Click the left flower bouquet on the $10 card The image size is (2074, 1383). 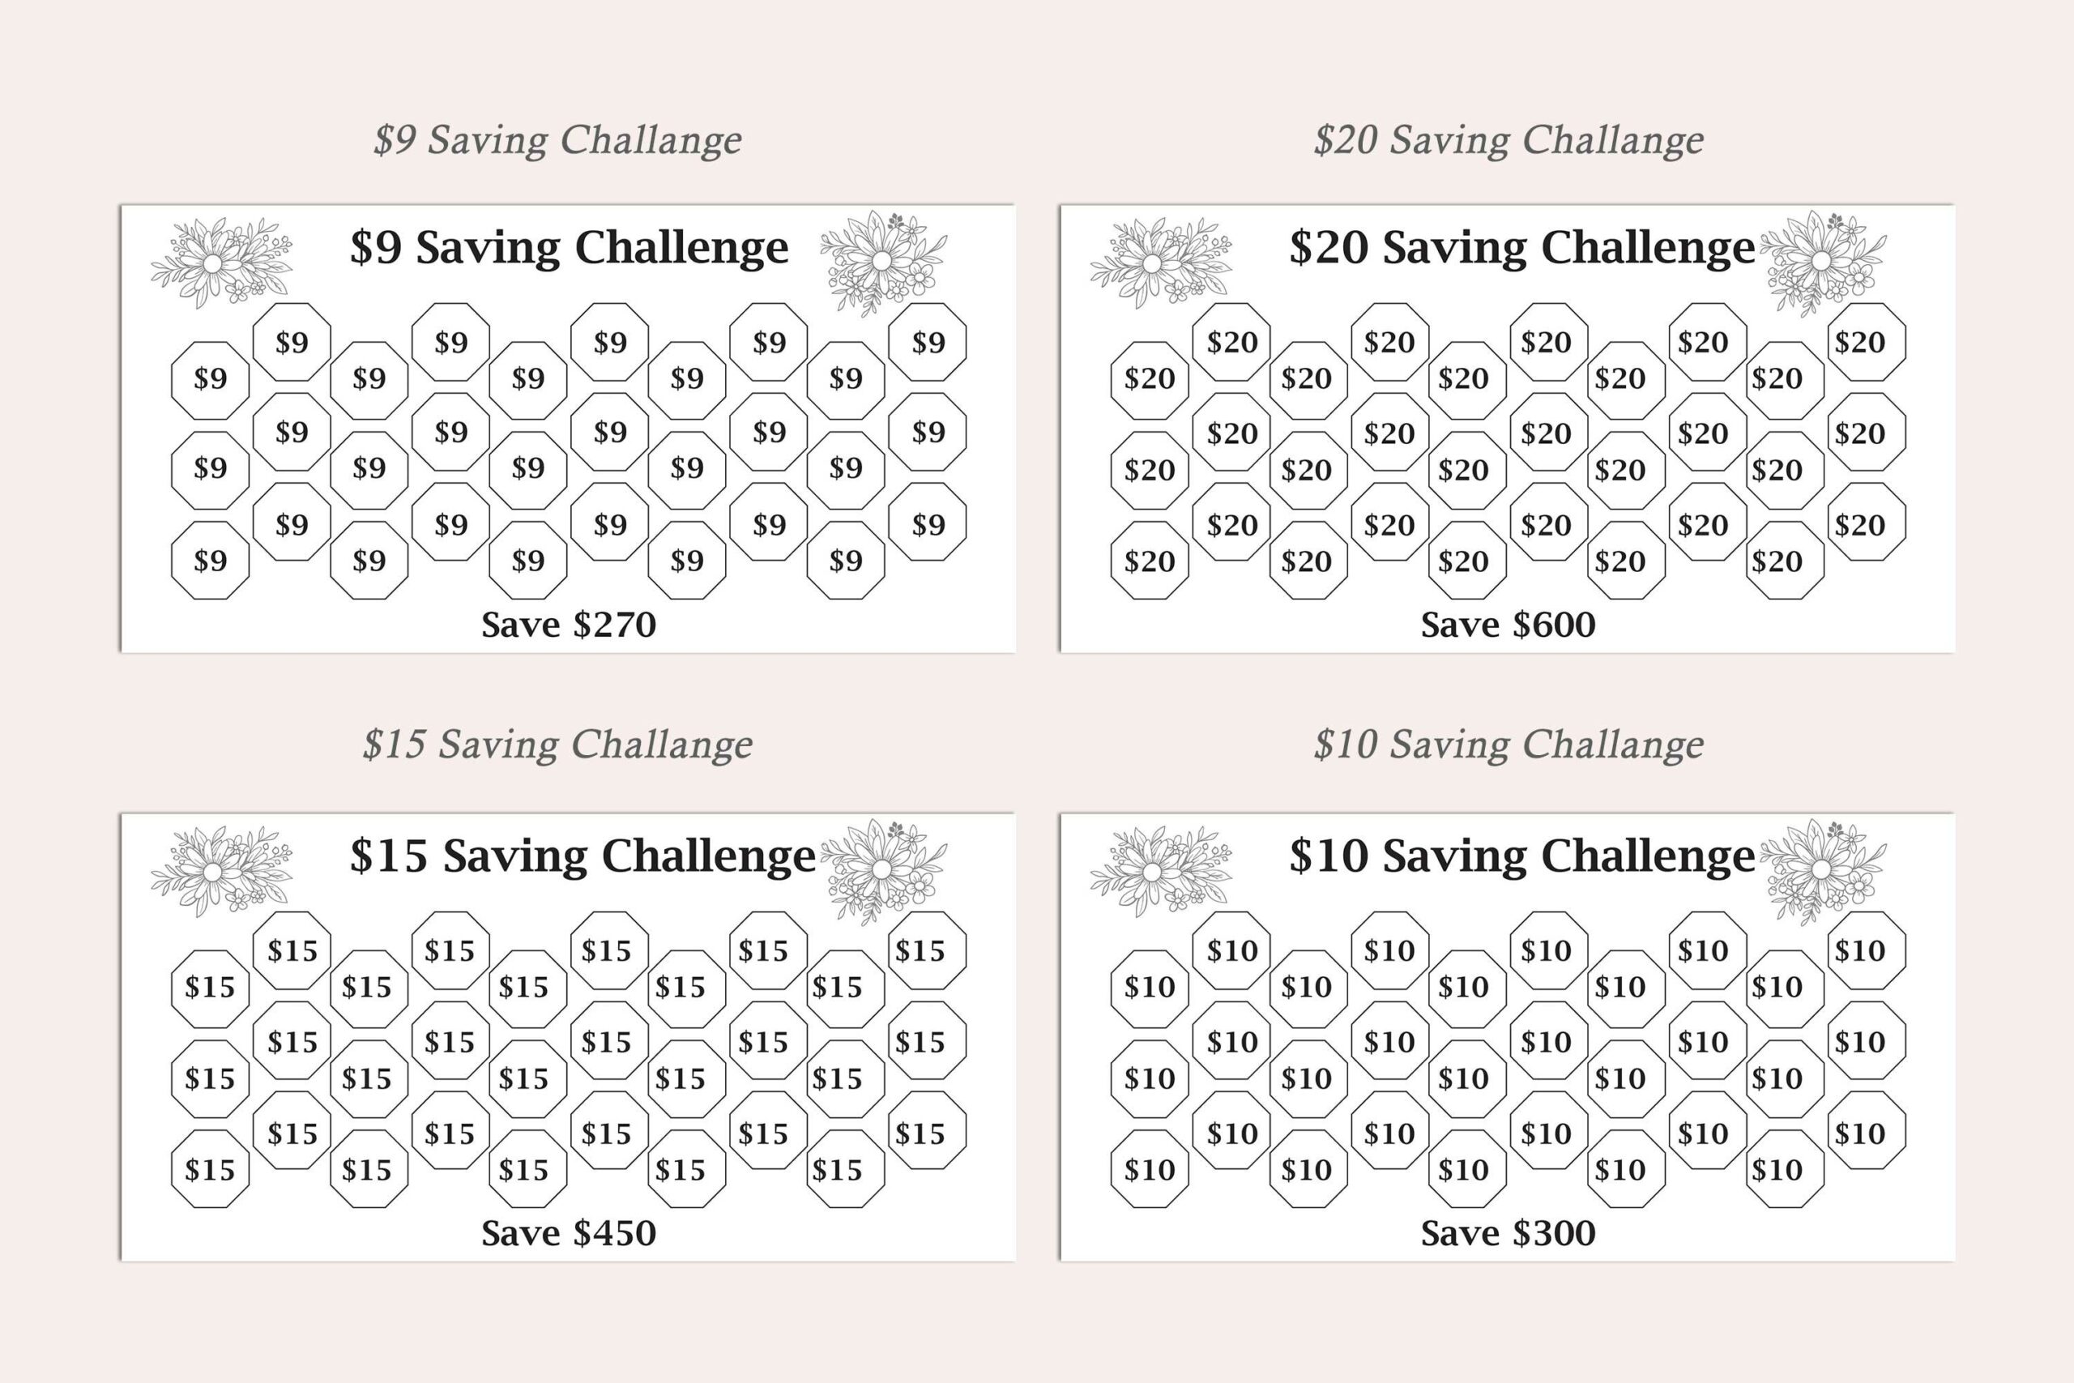coord(1160,870)
